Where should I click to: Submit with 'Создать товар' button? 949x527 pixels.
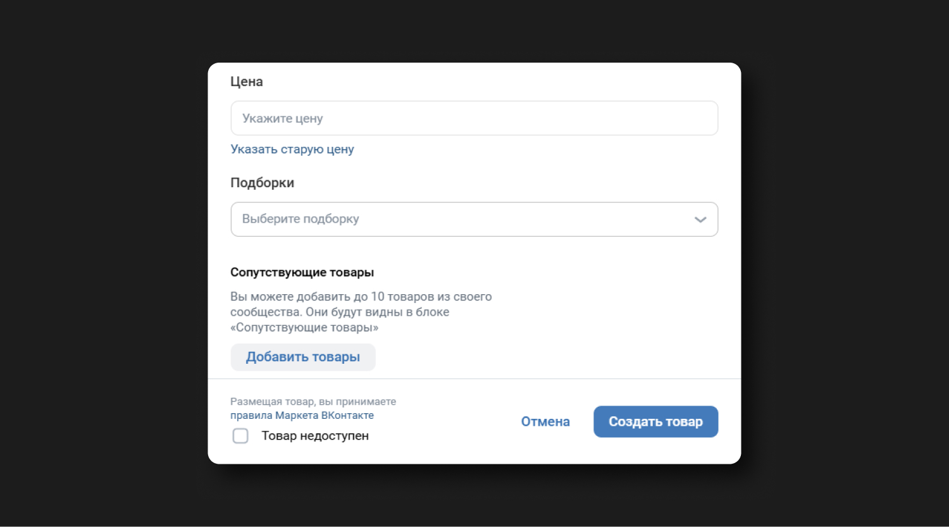(x=655, y=421)
